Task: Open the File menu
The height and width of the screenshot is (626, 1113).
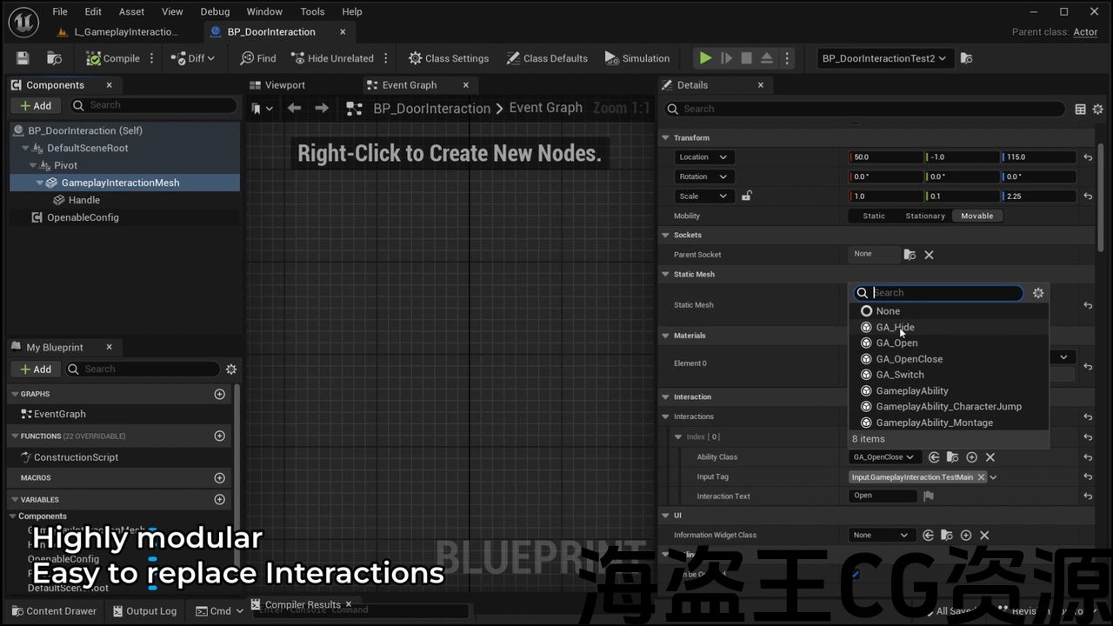Action: (60, 11)
